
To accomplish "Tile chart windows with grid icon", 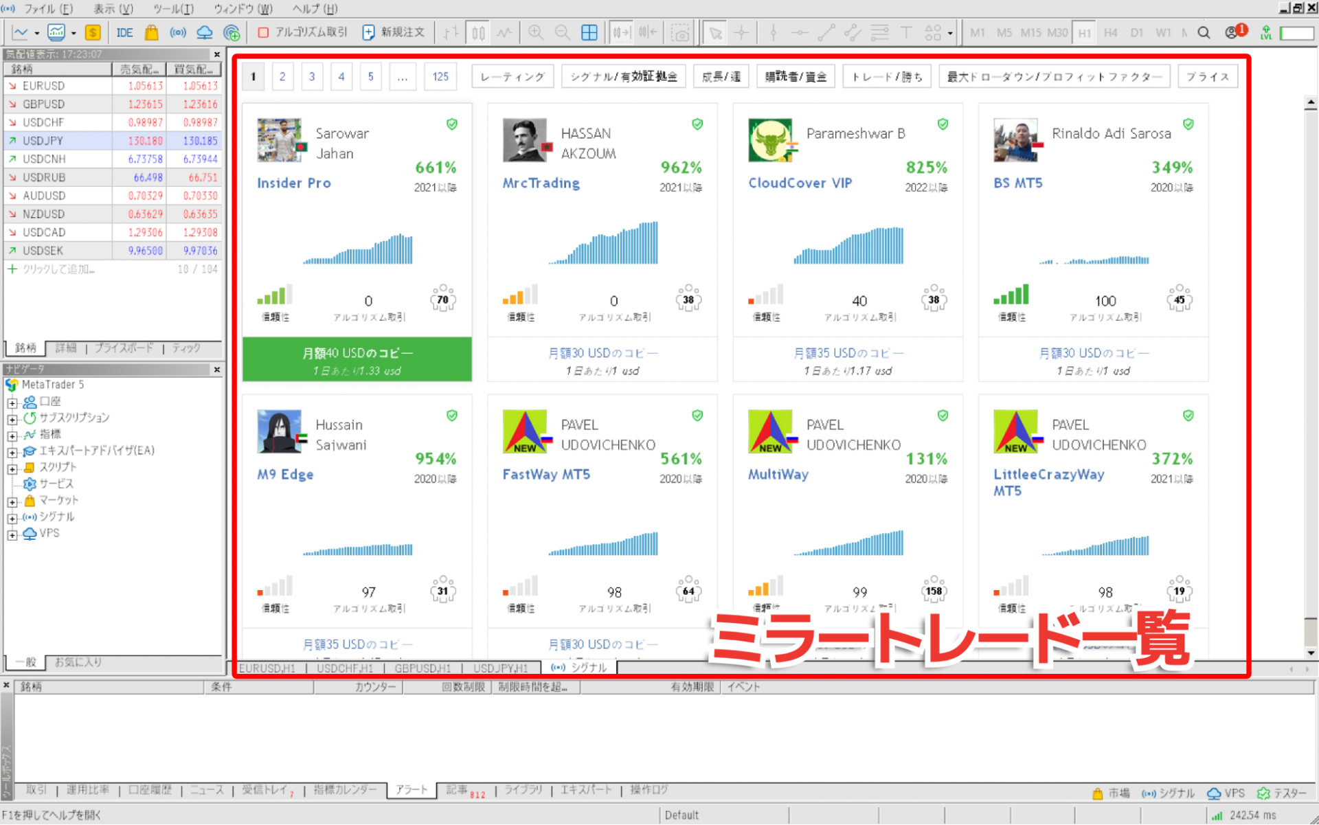I will tap(589, 32).
